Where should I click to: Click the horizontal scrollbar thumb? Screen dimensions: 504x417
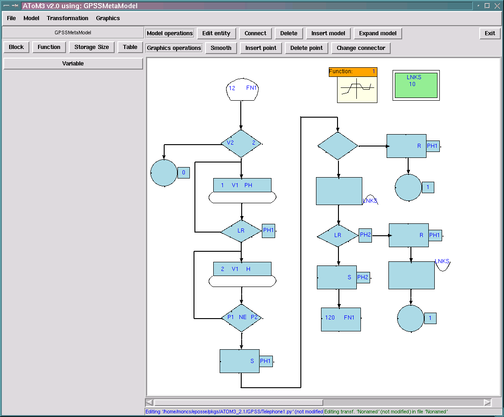coord(238,402)
